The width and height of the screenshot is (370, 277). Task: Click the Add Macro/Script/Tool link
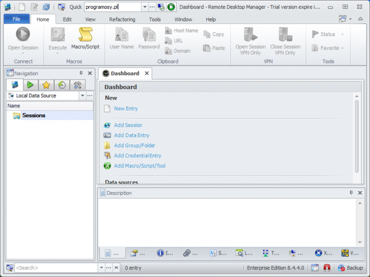point(140,166)
